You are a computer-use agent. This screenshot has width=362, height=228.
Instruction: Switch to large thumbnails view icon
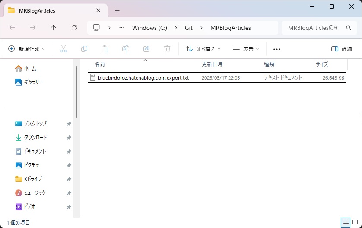(x=355, y=223)
